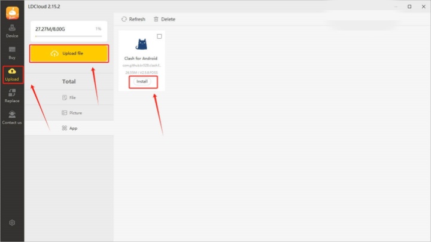Tick the Clash for Android checkbox

(x=159, y=36)
